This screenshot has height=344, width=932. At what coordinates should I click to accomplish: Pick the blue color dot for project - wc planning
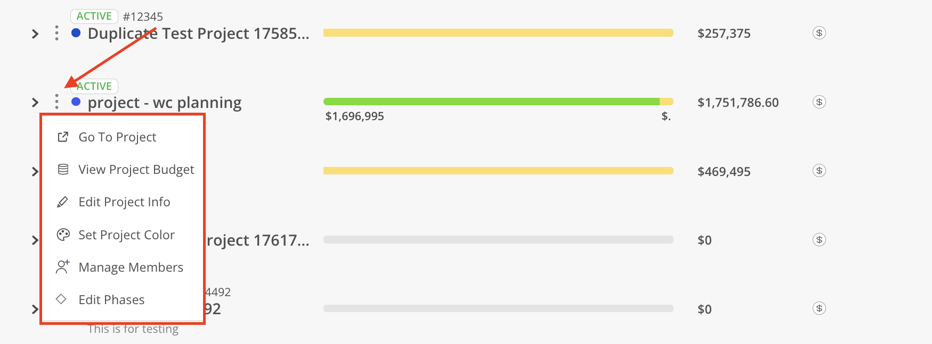[76, 102]
